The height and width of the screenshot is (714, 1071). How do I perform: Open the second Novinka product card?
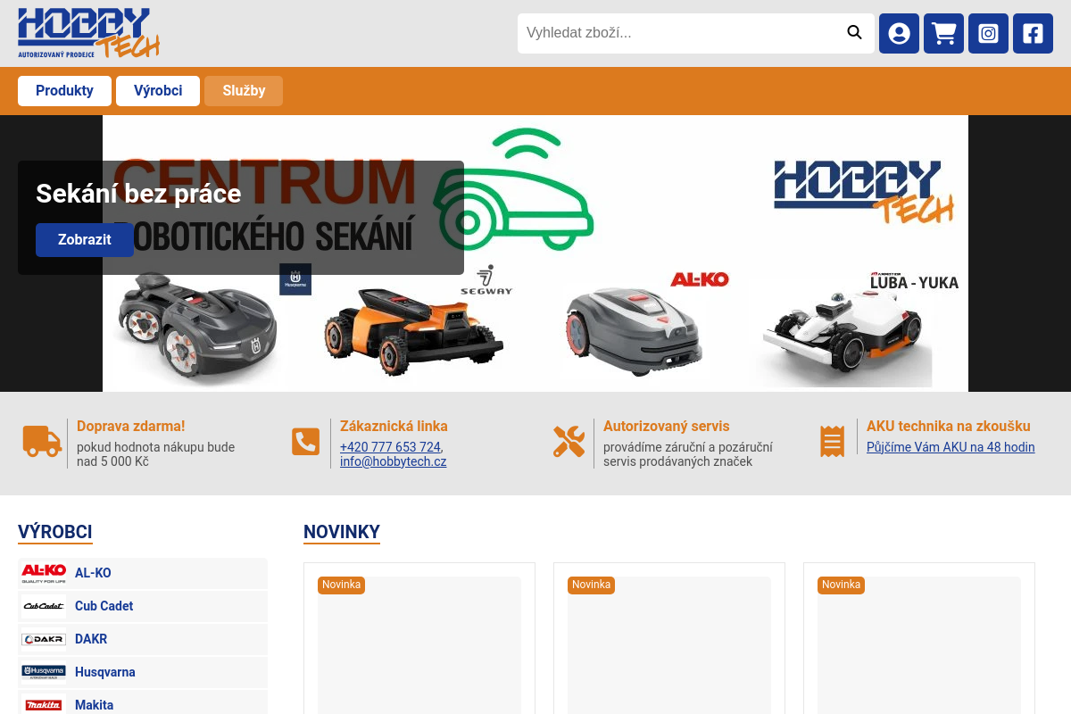[x=669, y=638]
